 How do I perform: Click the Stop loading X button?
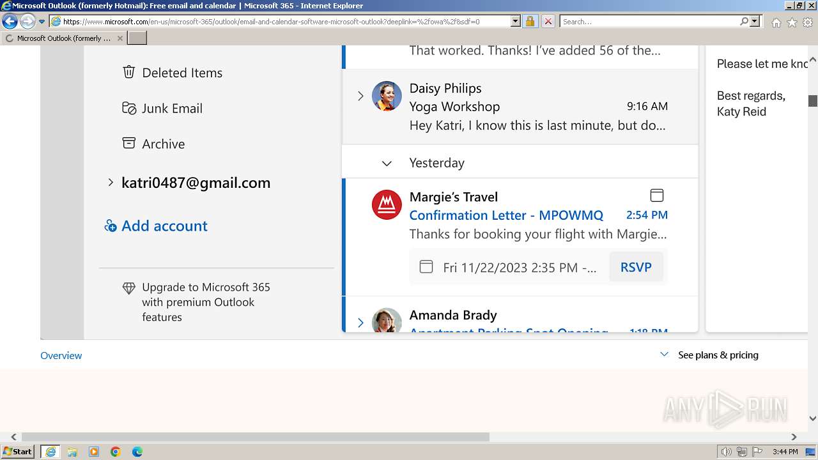(548, 22)
